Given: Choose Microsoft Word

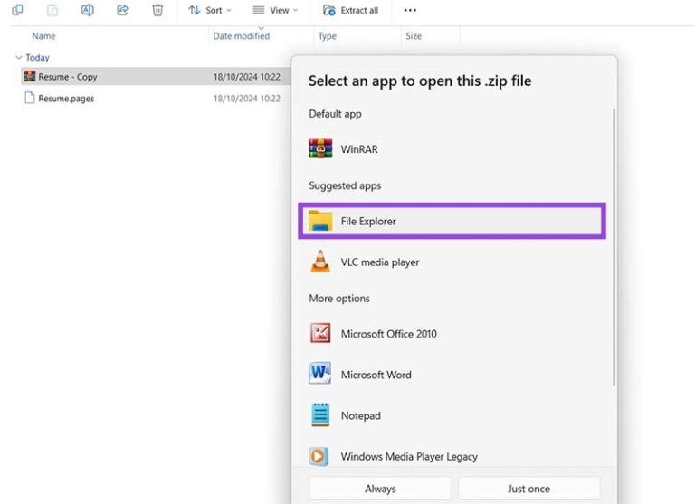Looking at the screenshot, I should coord(452,375).
